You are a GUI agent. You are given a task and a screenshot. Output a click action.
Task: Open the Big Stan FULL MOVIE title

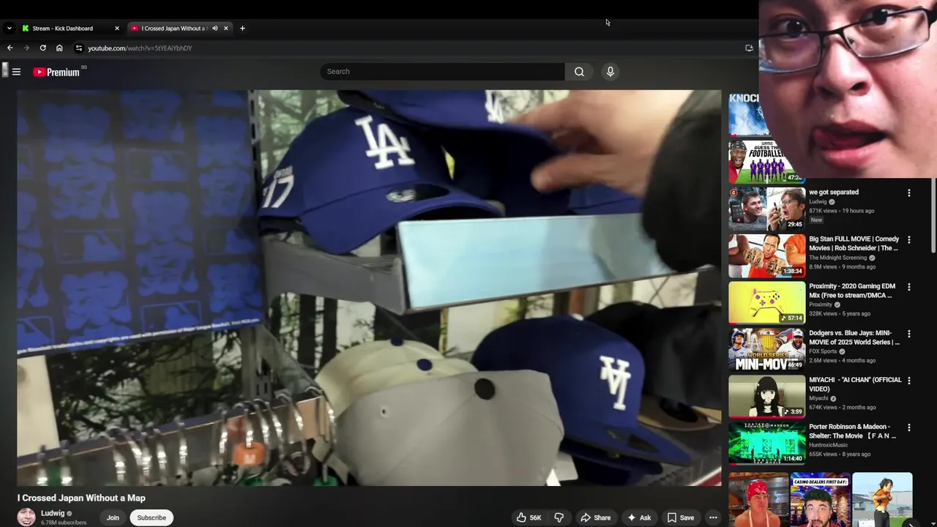click(x=854, y=243)
